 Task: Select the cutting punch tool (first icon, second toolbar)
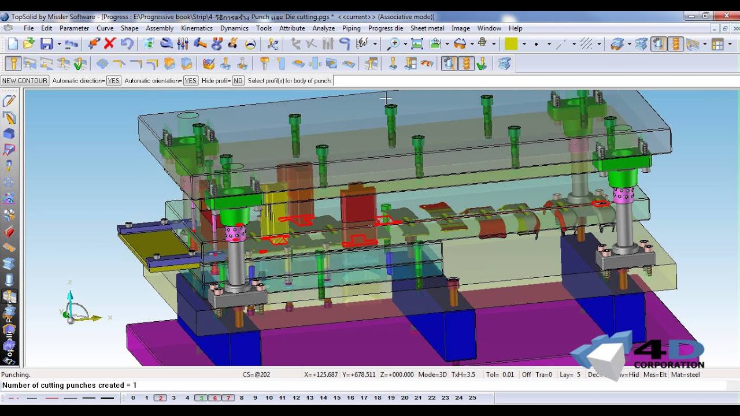coord(13,64)
